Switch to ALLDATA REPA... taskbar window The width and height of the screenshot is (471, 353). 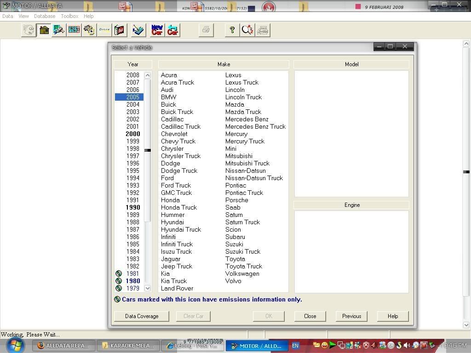tap(63, 346)
